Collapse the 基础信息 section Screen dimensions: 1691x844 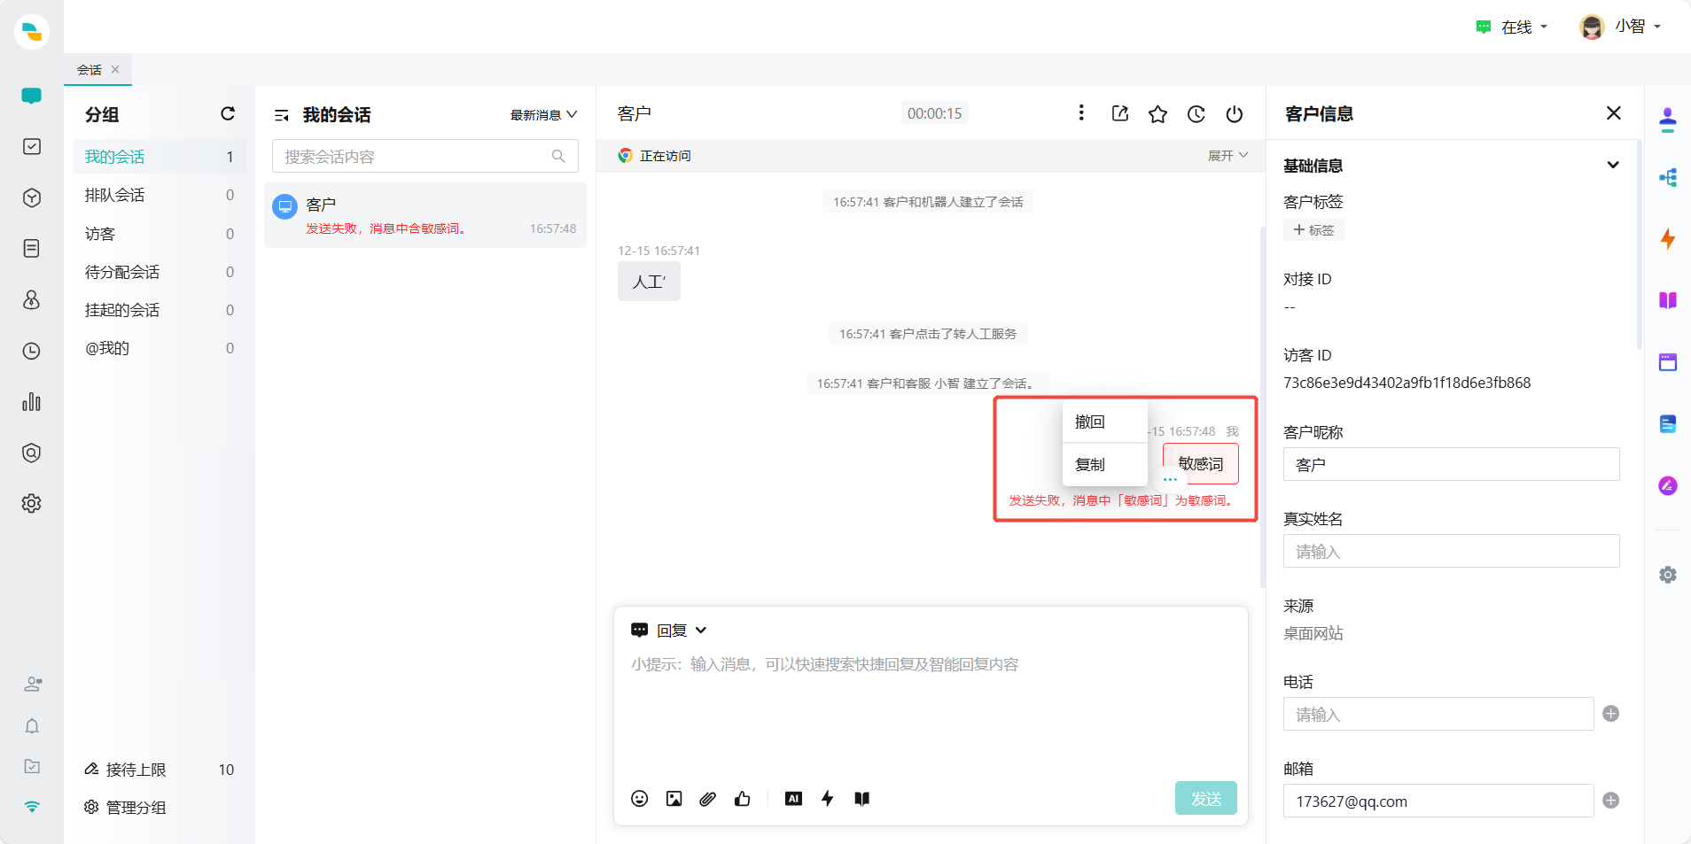[x=1612, y=166]
